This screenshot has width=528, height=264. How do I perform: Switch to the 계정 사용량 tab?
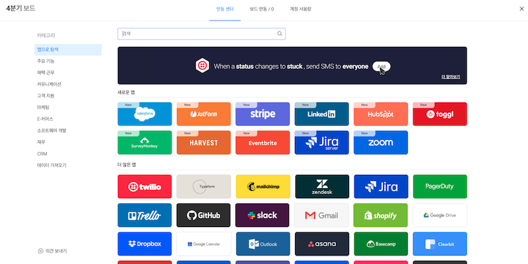point(300,9)
